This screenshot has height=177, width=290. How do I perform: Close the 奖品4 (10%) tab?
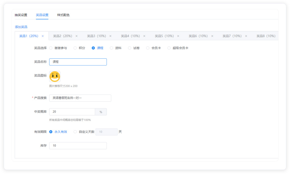tap(144, 36)
